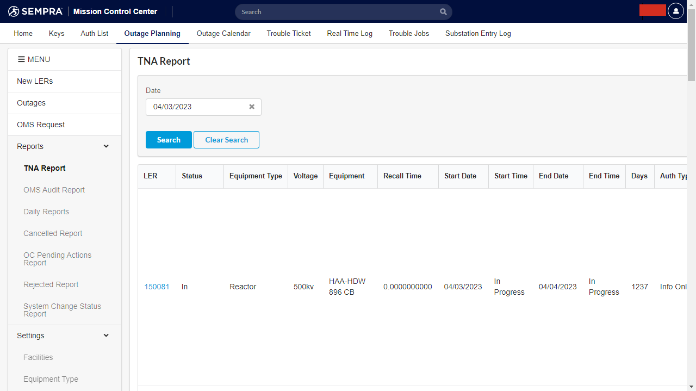The image size is (696, 391).
Task: Open LER 150081 link
Action: 157,287
